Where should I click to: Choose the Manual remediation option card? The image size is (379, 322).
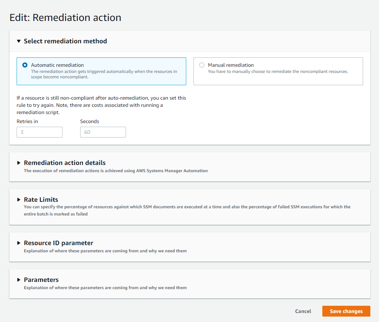point(278,71)
